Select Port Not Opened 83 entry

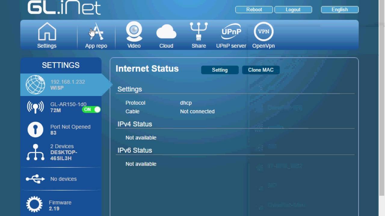click(61, 130)
